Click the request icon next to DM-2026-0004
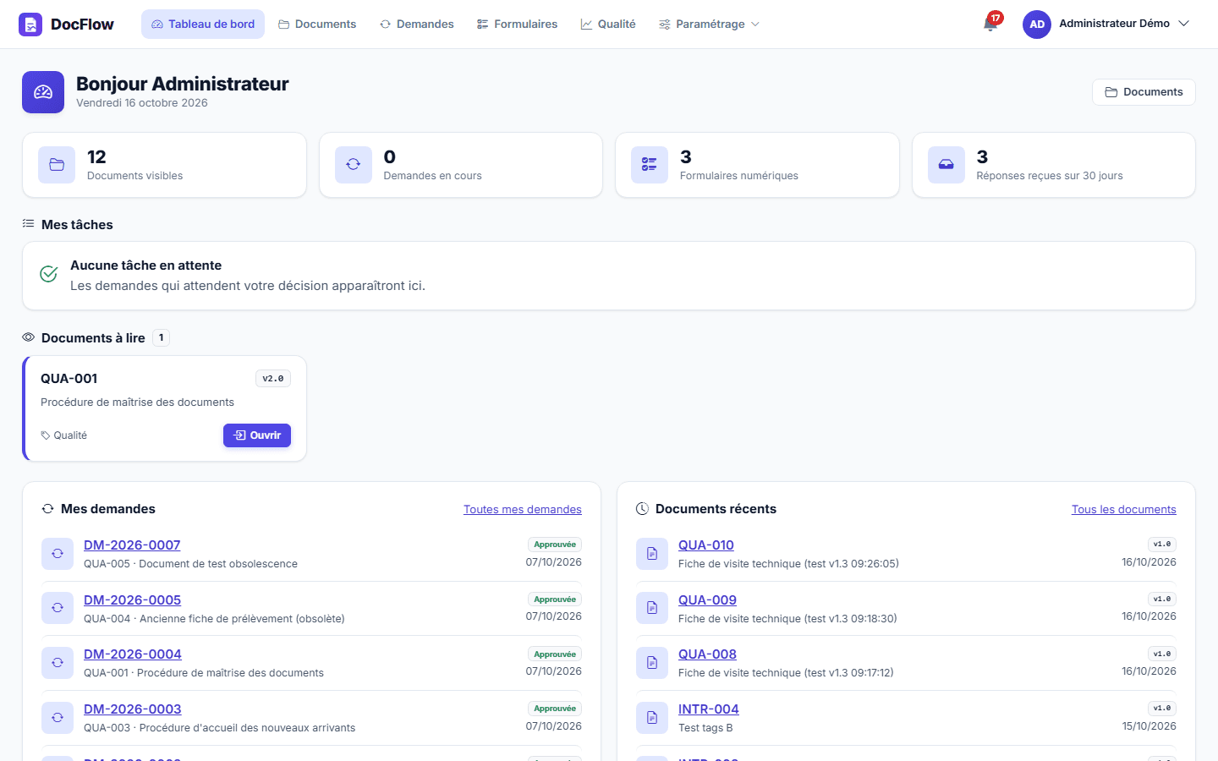The height and width of the screenshot is (761, 1218). (x=58, y=663)
